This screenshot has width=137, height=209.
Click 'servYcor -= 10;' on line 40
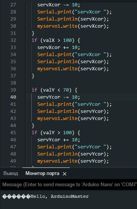59,97
